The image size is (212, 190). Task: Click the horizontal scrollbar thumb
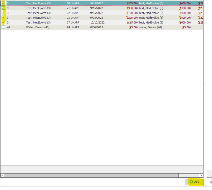91,175
